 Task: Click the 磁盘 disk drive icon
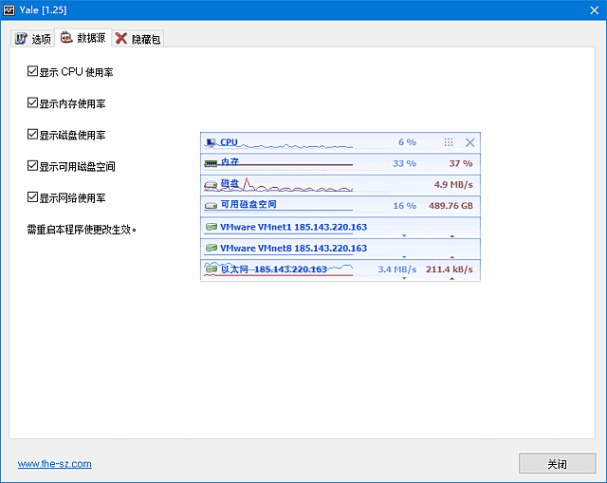[x=211, y=184]
